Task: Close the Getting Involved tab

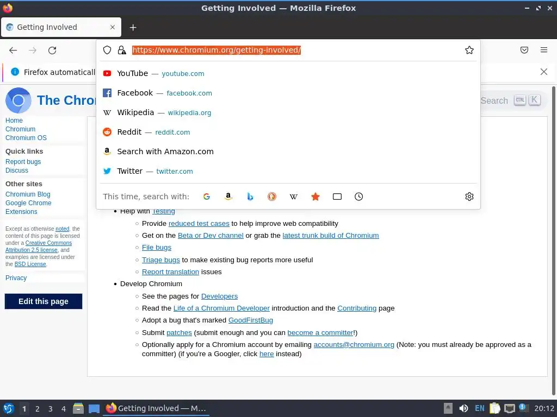Action: point(113,27)
